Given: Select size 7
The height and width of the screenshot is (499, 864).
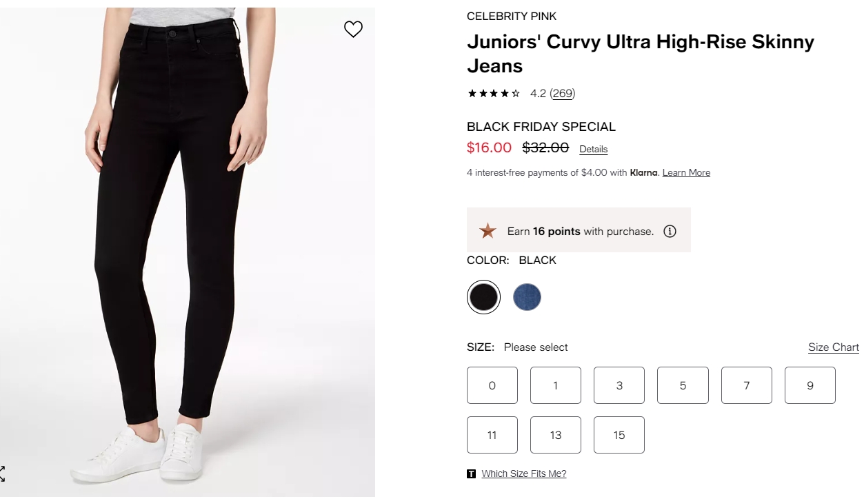Looking at the screenshot, I should pyautogui.click(x=747, y=385).
